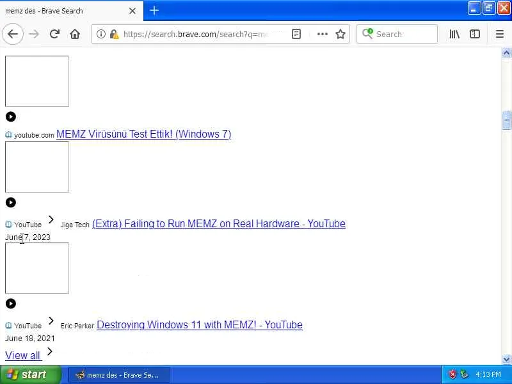512x384 pixels.
Task: Click the Eric Parker channel name
Action: pyautogui.click(x=77, y=326)
